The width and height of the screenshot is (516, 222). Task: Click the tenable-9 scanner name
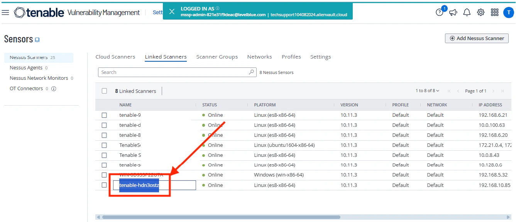pyautogui.click(x=130, y=115)
